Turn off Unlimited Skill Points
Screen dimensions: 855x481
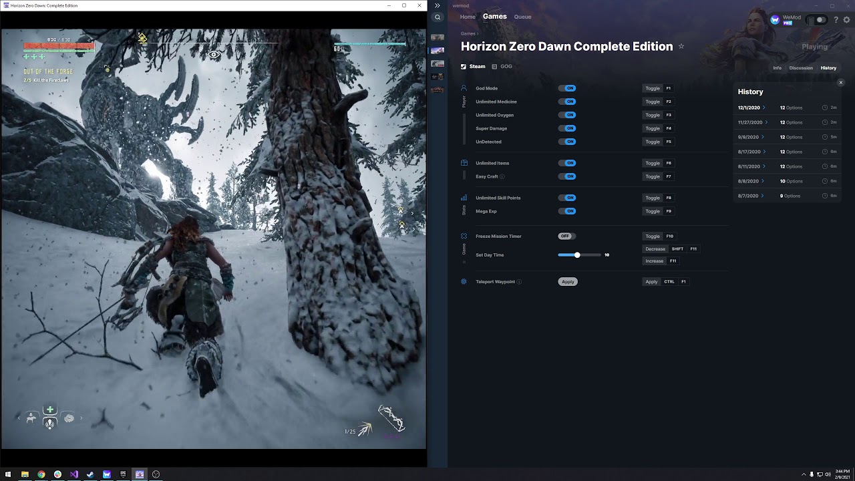pyautogui.click(x=567, y=198)
